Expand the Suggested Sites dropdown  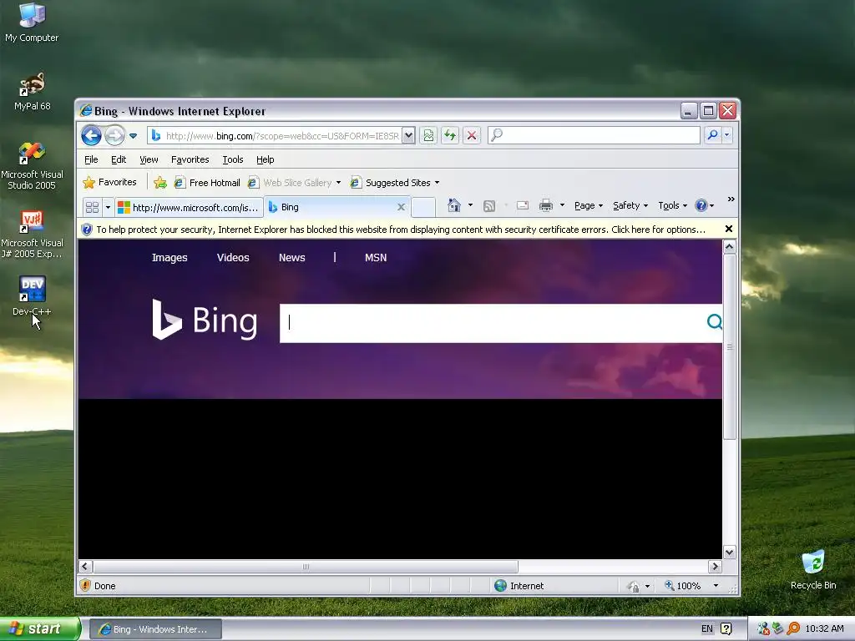[437, 183]
